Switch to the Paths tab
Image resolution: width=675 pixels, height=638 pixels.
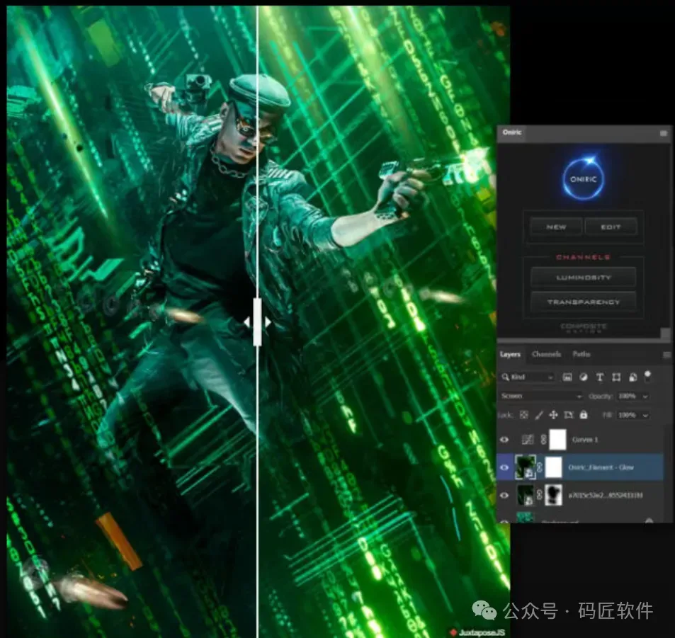(x=582, y=354)
